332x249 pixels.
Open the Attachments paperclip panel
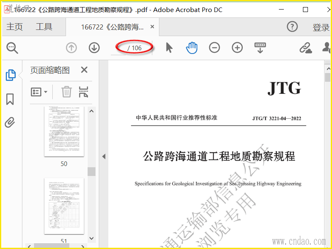click(10, 122)
